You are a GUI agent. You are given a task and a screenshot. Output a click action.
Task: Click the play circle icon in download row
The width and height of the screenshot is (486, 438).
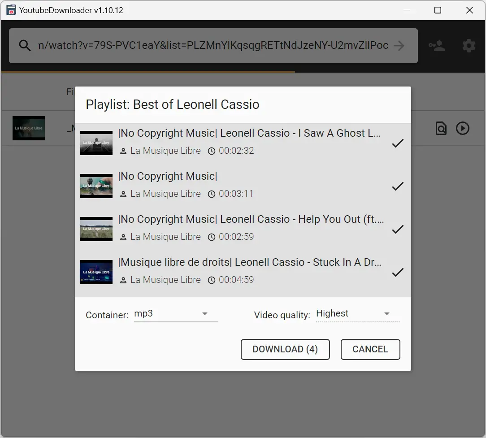click(x=462, y=128)
